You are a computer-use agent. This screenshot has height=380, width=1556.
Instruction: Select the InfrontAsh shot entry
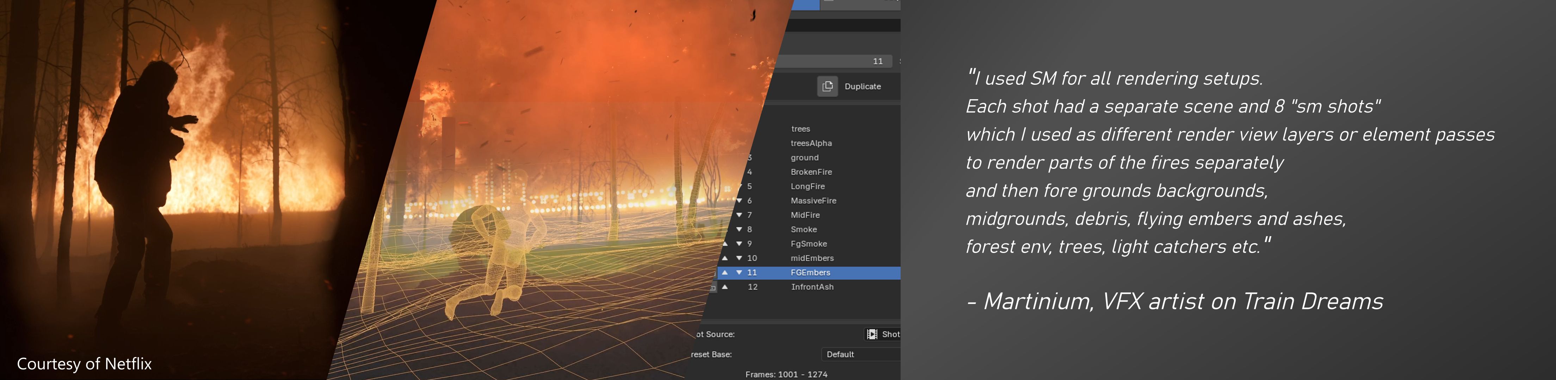(x=812, y=287)
